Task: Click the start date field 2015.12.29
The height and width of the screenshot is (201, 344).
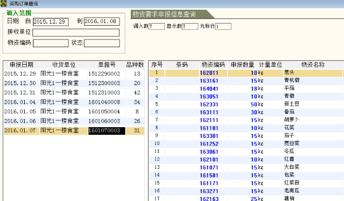Action: click(50, 22)
